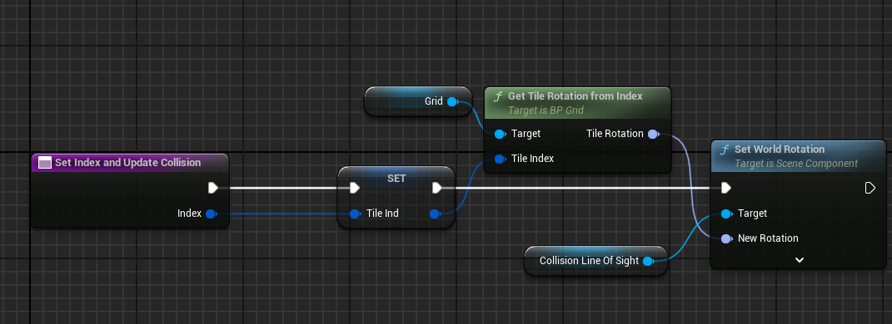Click the Tile Index input pin
The width and height of the screenshot is (892, 324).
point(500,159)
